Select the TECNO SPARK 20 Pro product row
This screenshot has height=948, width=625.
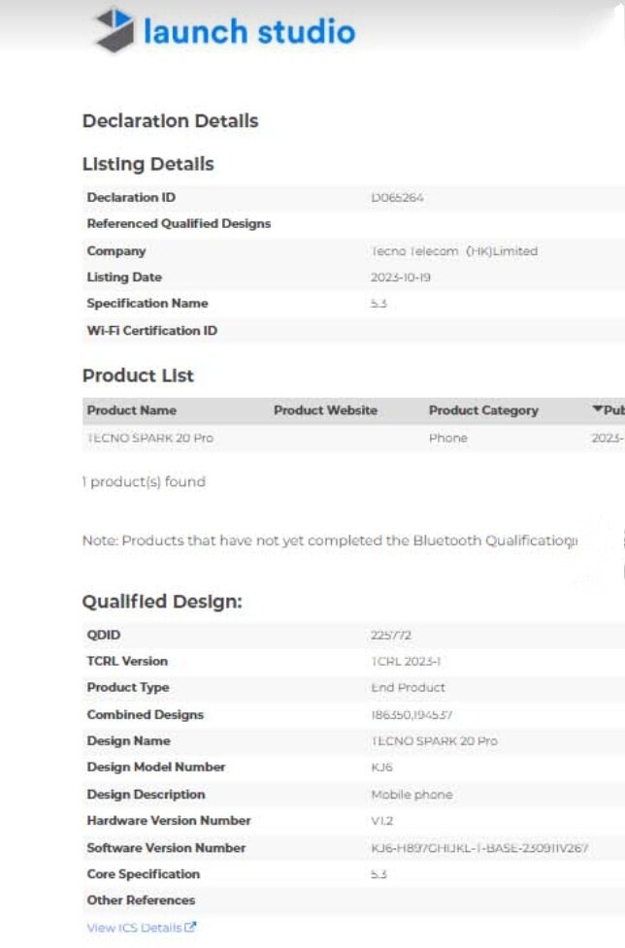pyautogui.click(x=150, y=438)
